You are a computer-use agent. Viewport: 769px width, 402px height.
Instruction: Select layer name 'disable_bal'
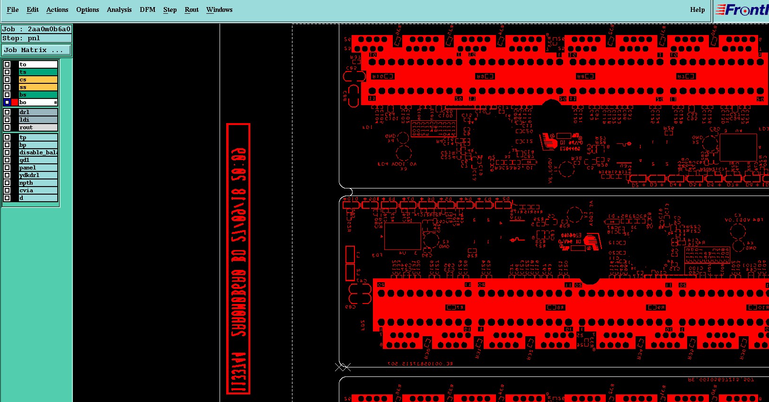coord(38,152)
